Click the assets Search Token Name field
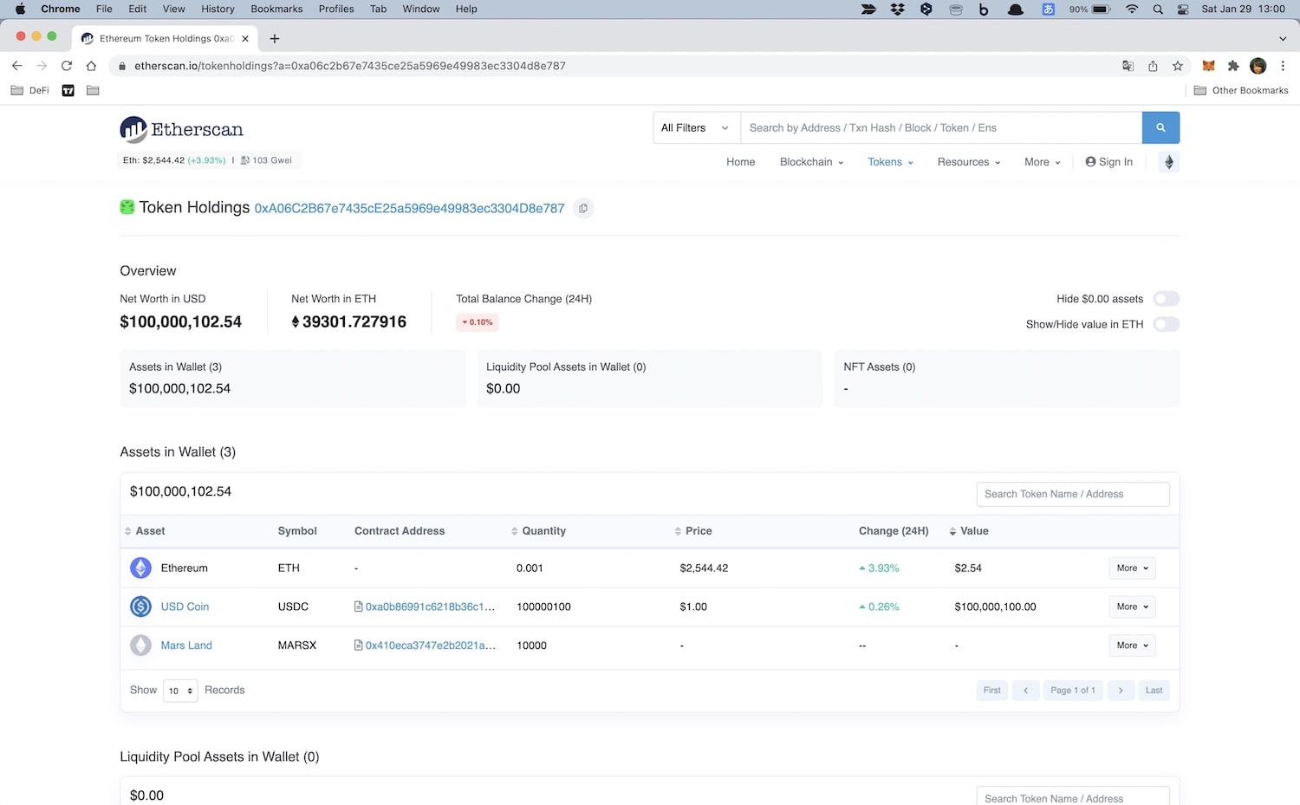The width and height of the screenshot is (1300, 805). [1073, 494]
